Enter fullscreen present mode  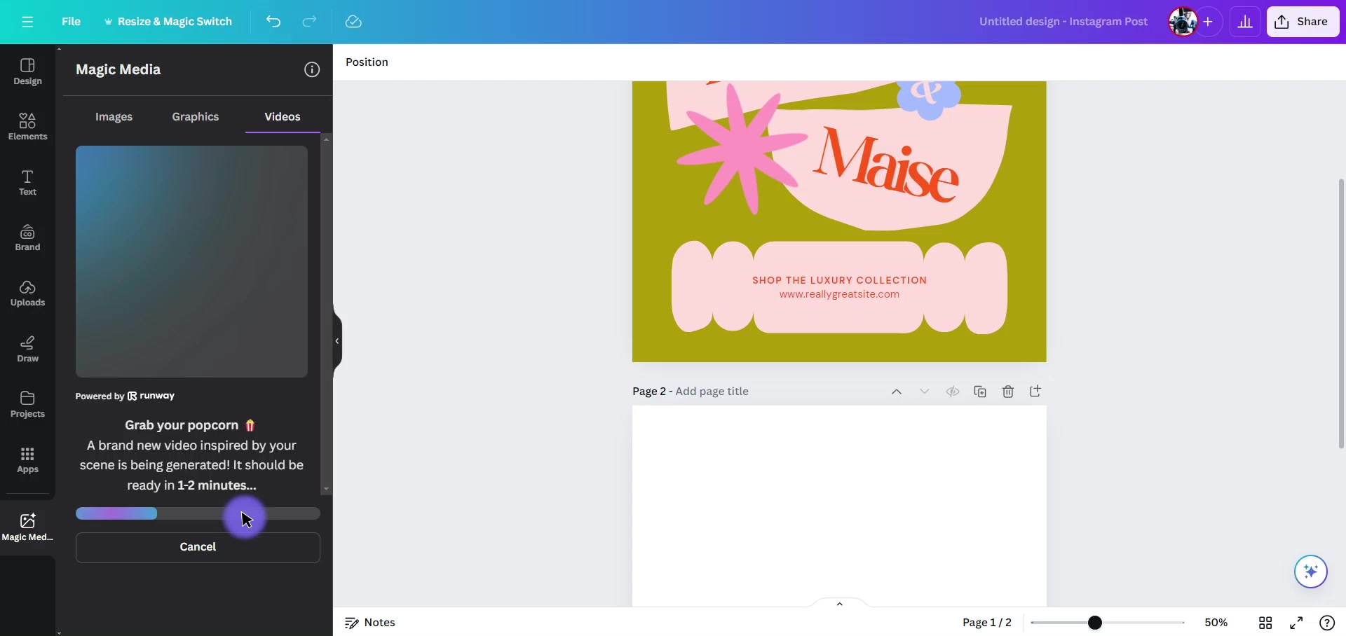[x=1296, y=623]
